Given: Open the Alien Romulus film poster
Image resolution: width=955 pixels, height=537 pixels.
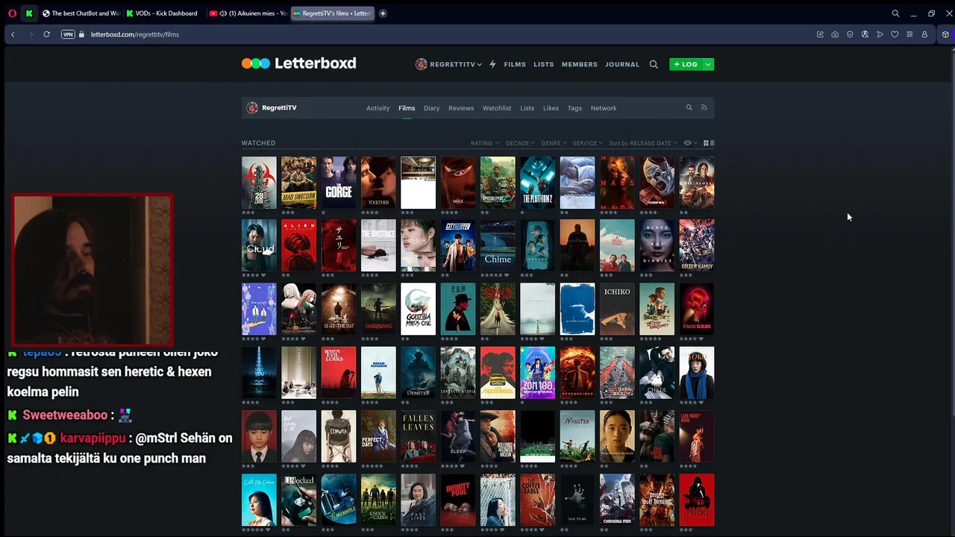Looking at the screenshot, I should pyautogui.click(x=298, y=245).
